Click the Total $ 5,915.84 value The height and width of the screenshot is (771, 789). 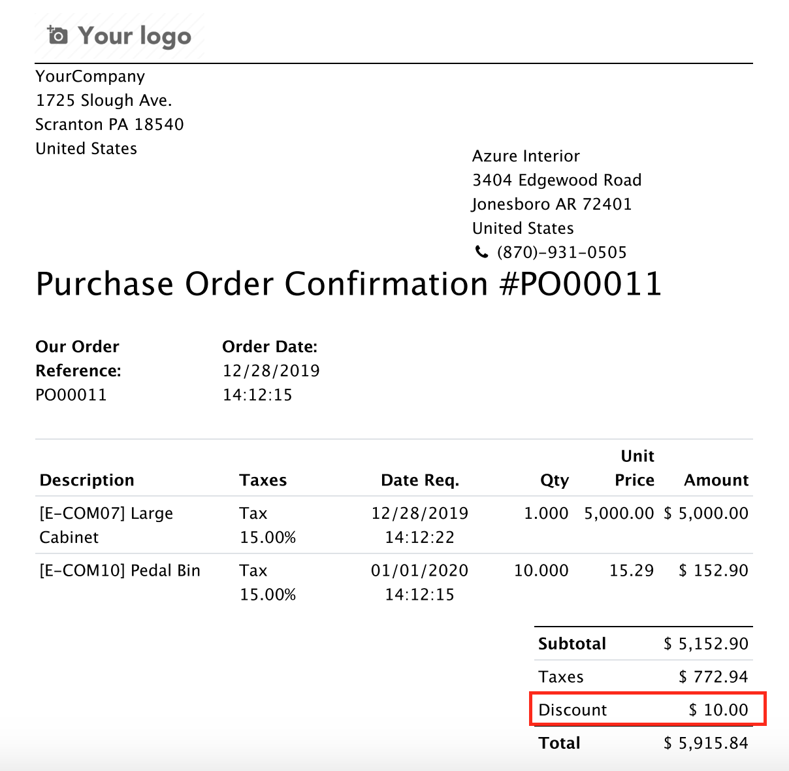point(706,743)
